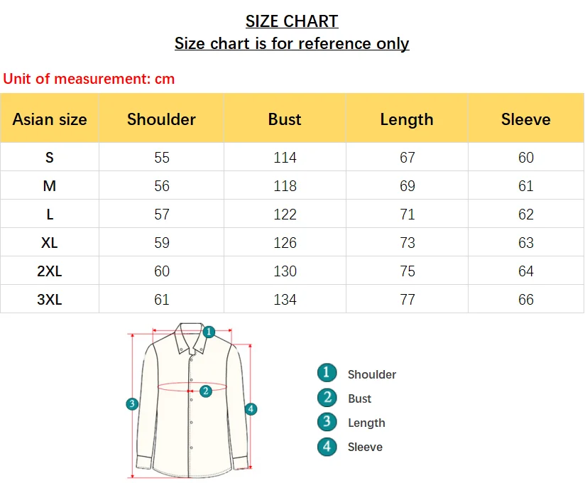585x483 pixels.
Task: Select the 3XL size row label
Action: click(50, 300)
